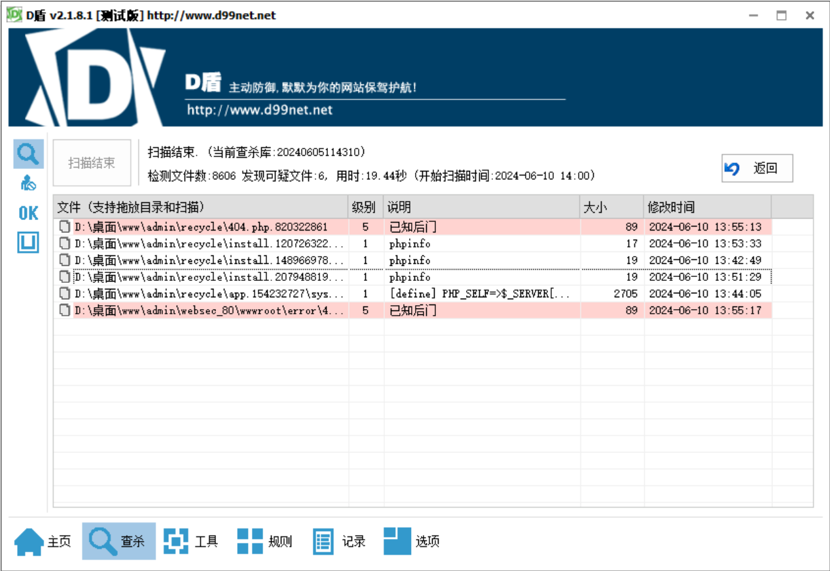Sort by 修改时间 column header
Image resolution: width=830 pixels, height=571 pixels.
(707, 207)
